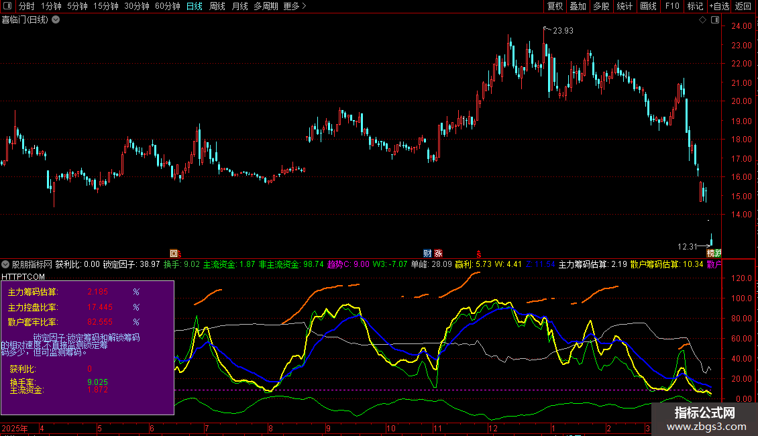The width and height of the screenshot is (758, 436).
Task: Click the diamond icon at top right
Action: click(x=702, y=20)
